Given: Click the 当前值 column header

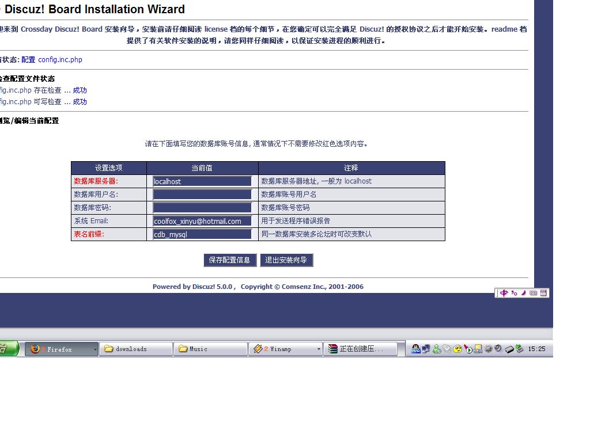Looking at the screenshot, I should point(202,168).
